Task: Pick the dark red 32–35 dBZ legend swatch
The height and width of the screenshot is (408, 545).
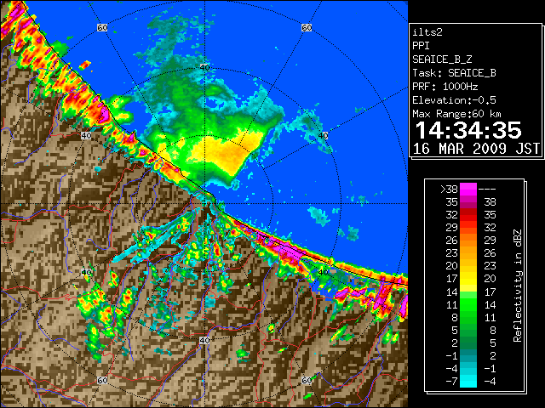Action: coord(468,214)
